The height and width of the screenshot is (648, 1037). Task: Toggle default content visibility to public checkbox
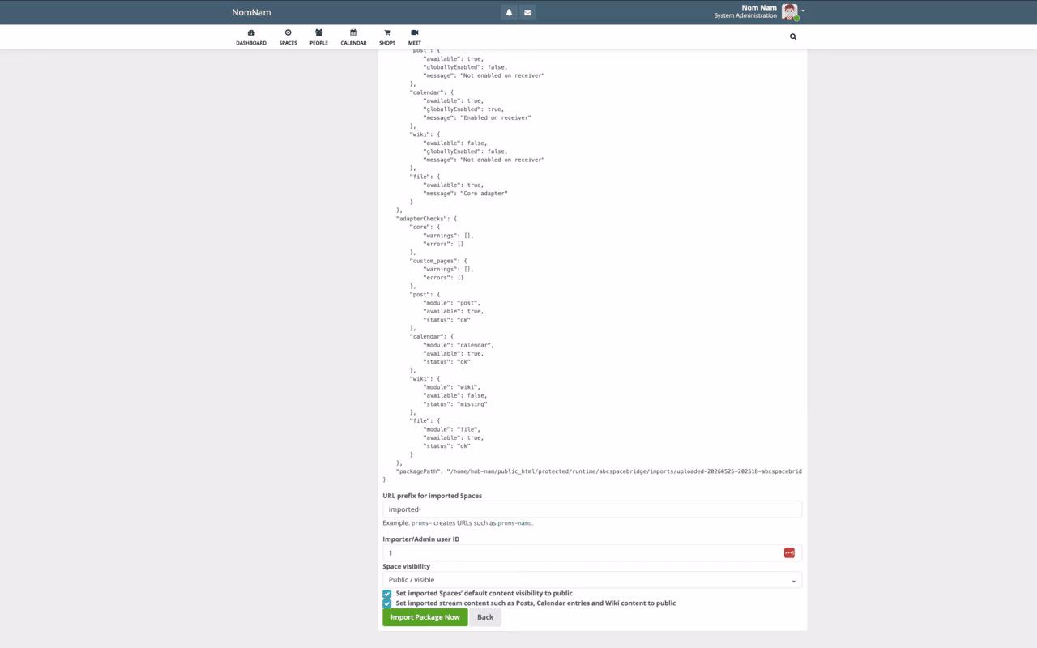[x=387, y=594]
